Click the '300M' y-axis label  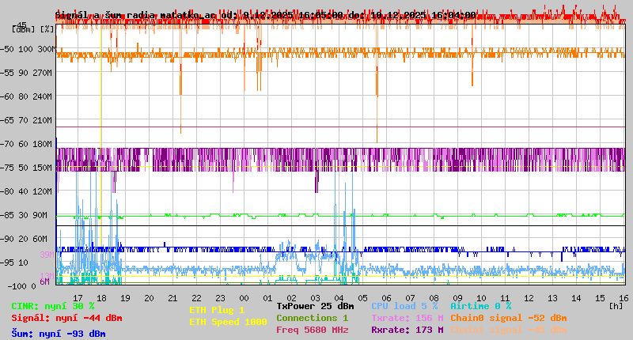coord(46,49)
